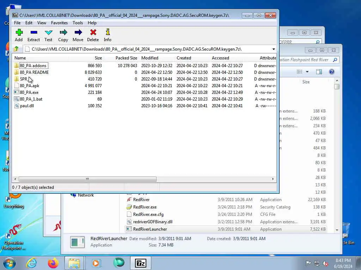Open Internet Explorer from the taskbar
The image size is (361, 270).
(31, 263)
